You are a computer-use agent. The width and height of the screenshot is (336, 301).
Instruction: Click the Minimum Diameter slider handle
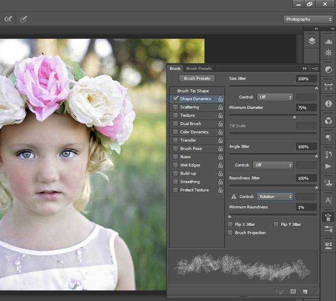click(295, 117)
